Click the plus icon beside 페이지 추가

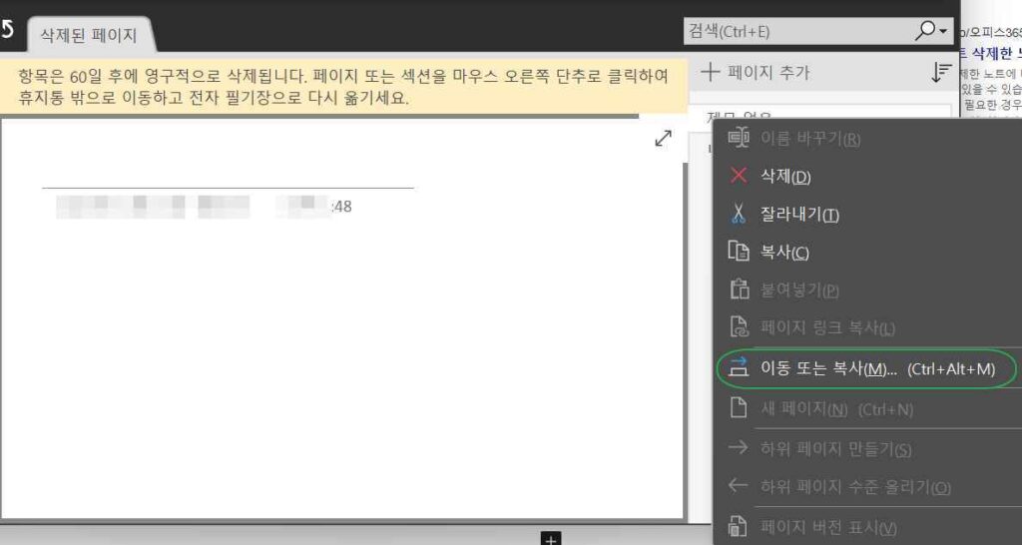click(710, 72)
